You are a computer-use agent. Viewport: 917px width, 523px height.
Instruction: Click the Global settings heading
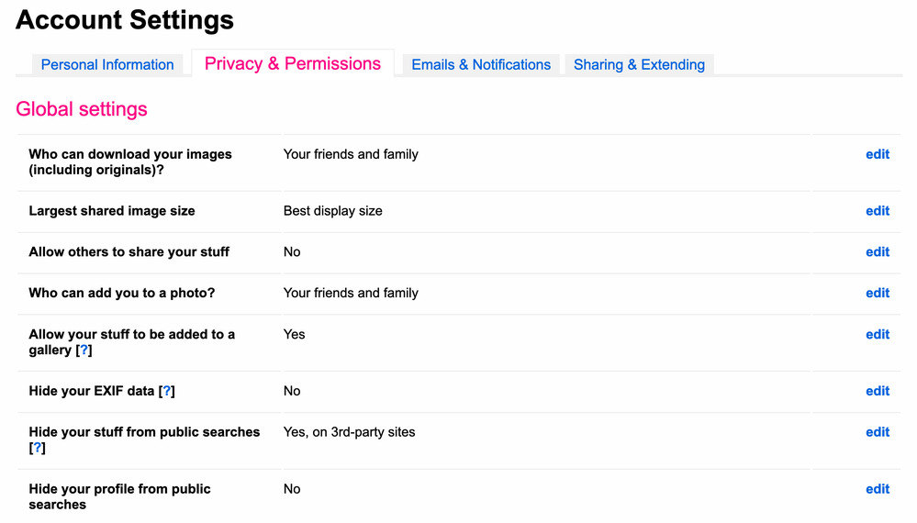coord(82,109)
